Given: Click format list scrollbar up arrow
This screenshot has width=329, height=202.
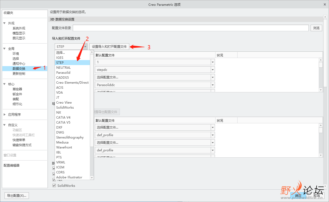Looking at the screenshot, I should pos(92,52).
